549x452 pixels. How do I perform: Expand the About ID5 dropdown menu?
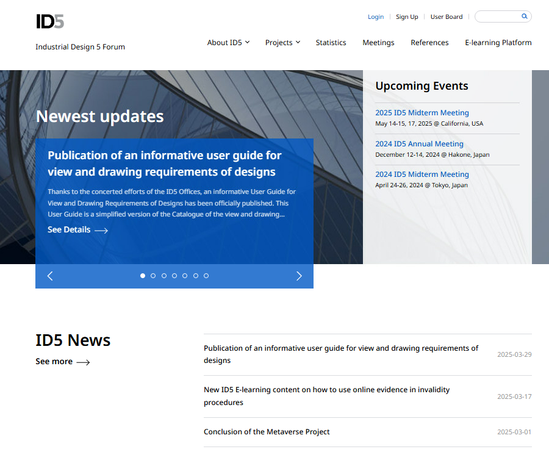tap(228, 43)
